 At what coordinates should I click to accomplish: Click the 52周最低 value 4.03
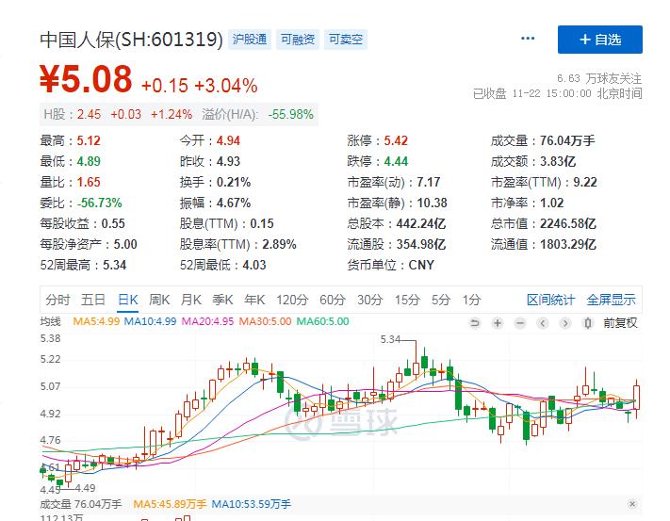point(254,265)
